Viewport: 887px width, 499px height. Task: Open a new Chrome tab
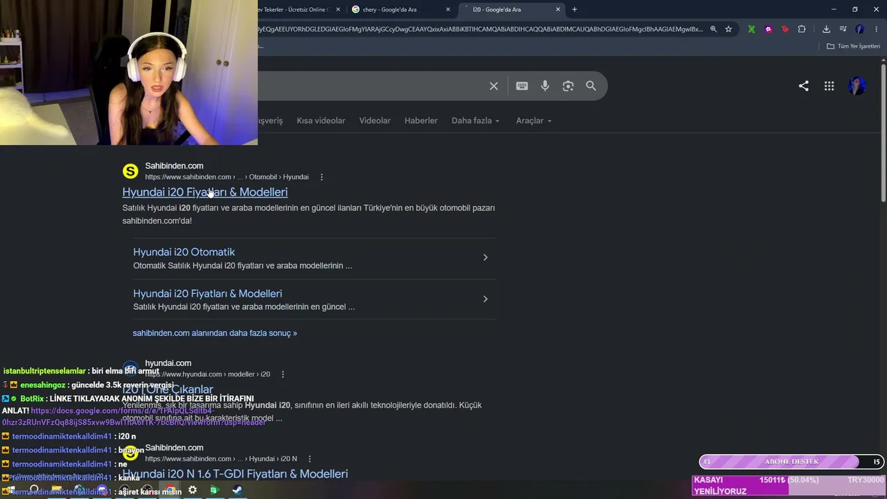click(574, 10)
